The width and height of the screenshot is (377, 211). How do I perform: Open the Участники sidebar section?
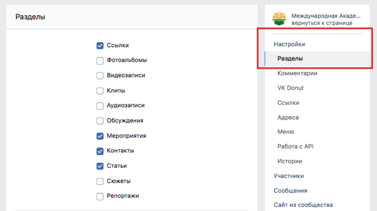pyautogui.click(x=289, y=176)
